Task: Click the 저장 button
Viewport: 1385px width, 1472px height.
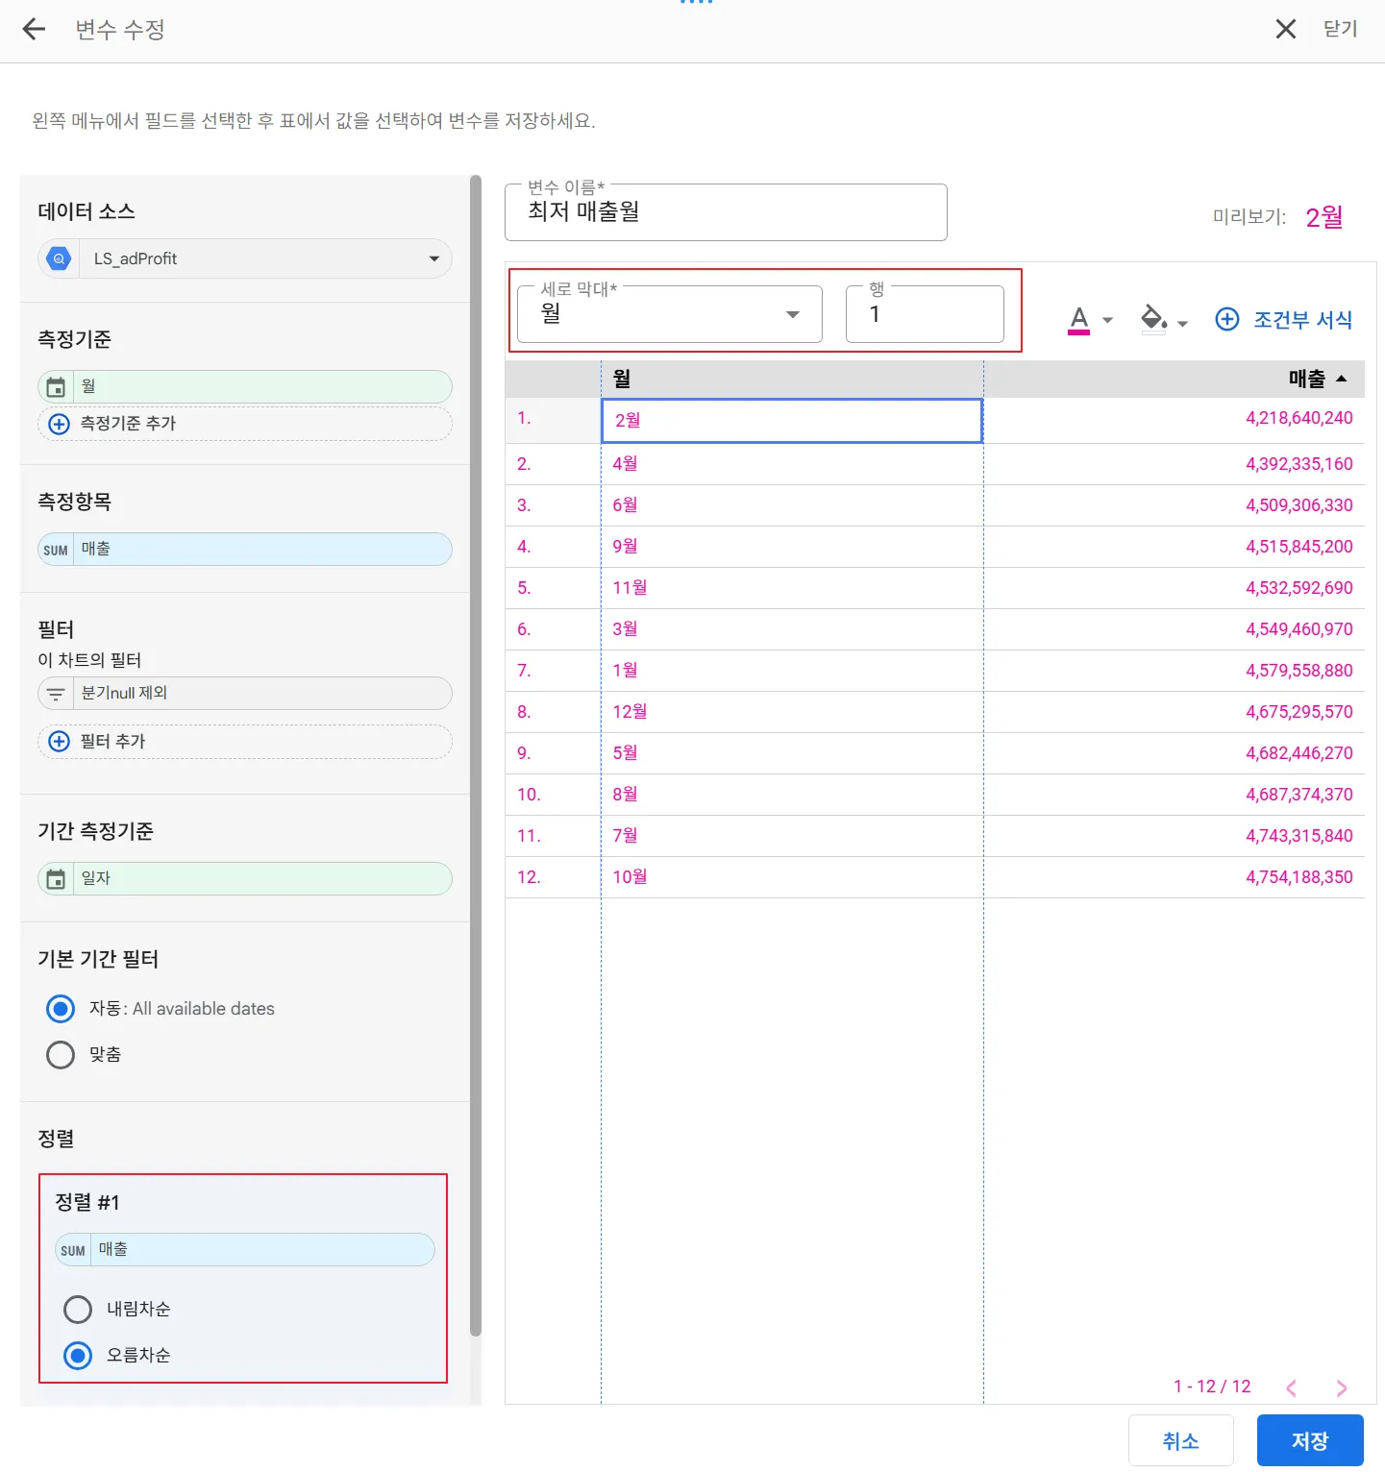Action: tap(1309, 1440)
